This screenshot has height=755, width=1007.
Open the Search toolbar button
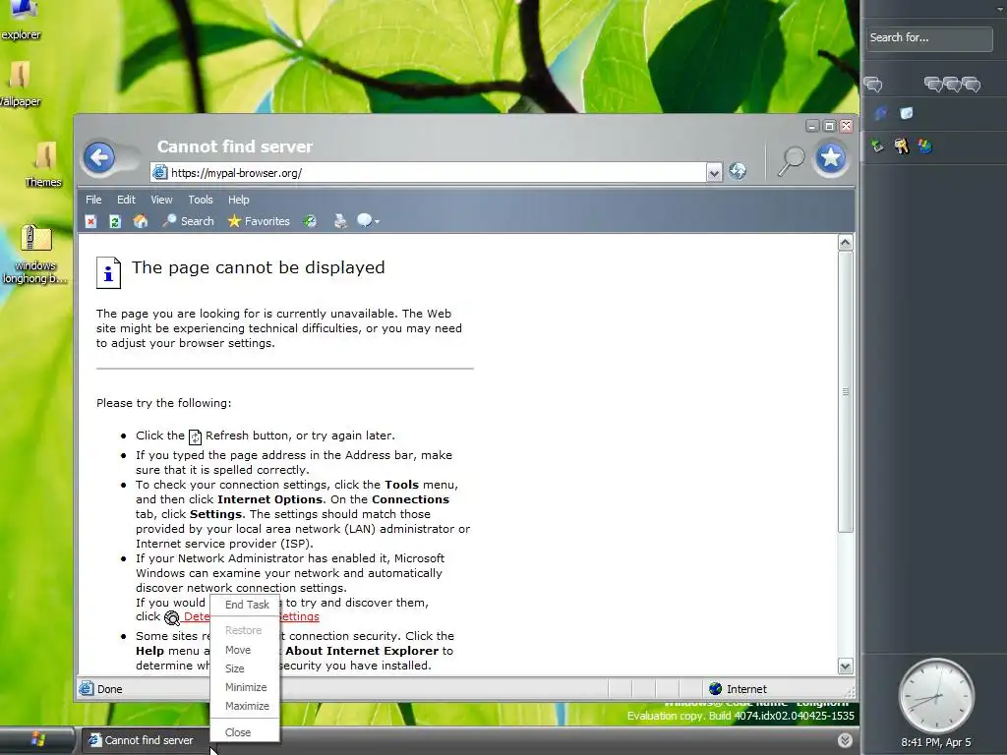pyautogui.click(x=188, y=221)
